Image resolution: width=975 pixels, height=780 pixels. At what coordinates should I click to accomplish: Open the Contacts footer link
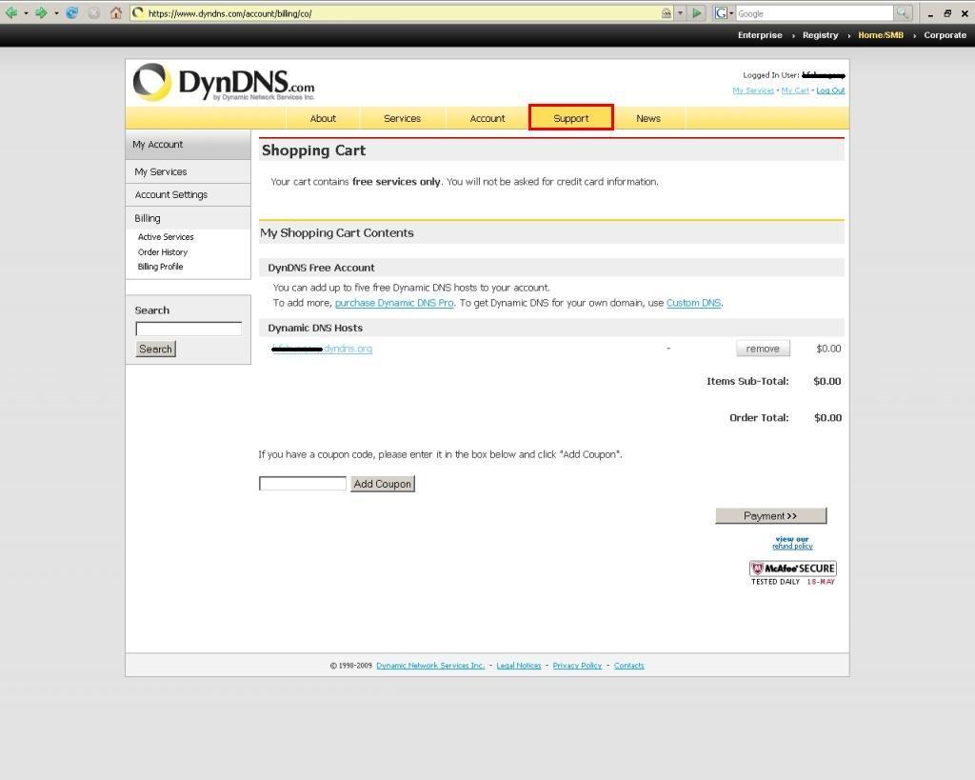point(628,666)
